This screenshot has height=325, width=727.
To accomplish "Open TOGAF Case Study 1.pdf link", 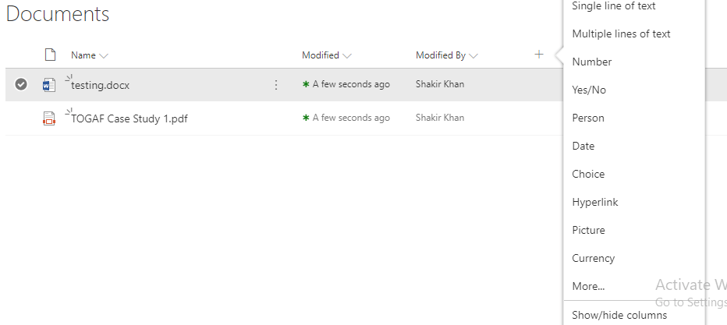I will click(x=129, y=118).
